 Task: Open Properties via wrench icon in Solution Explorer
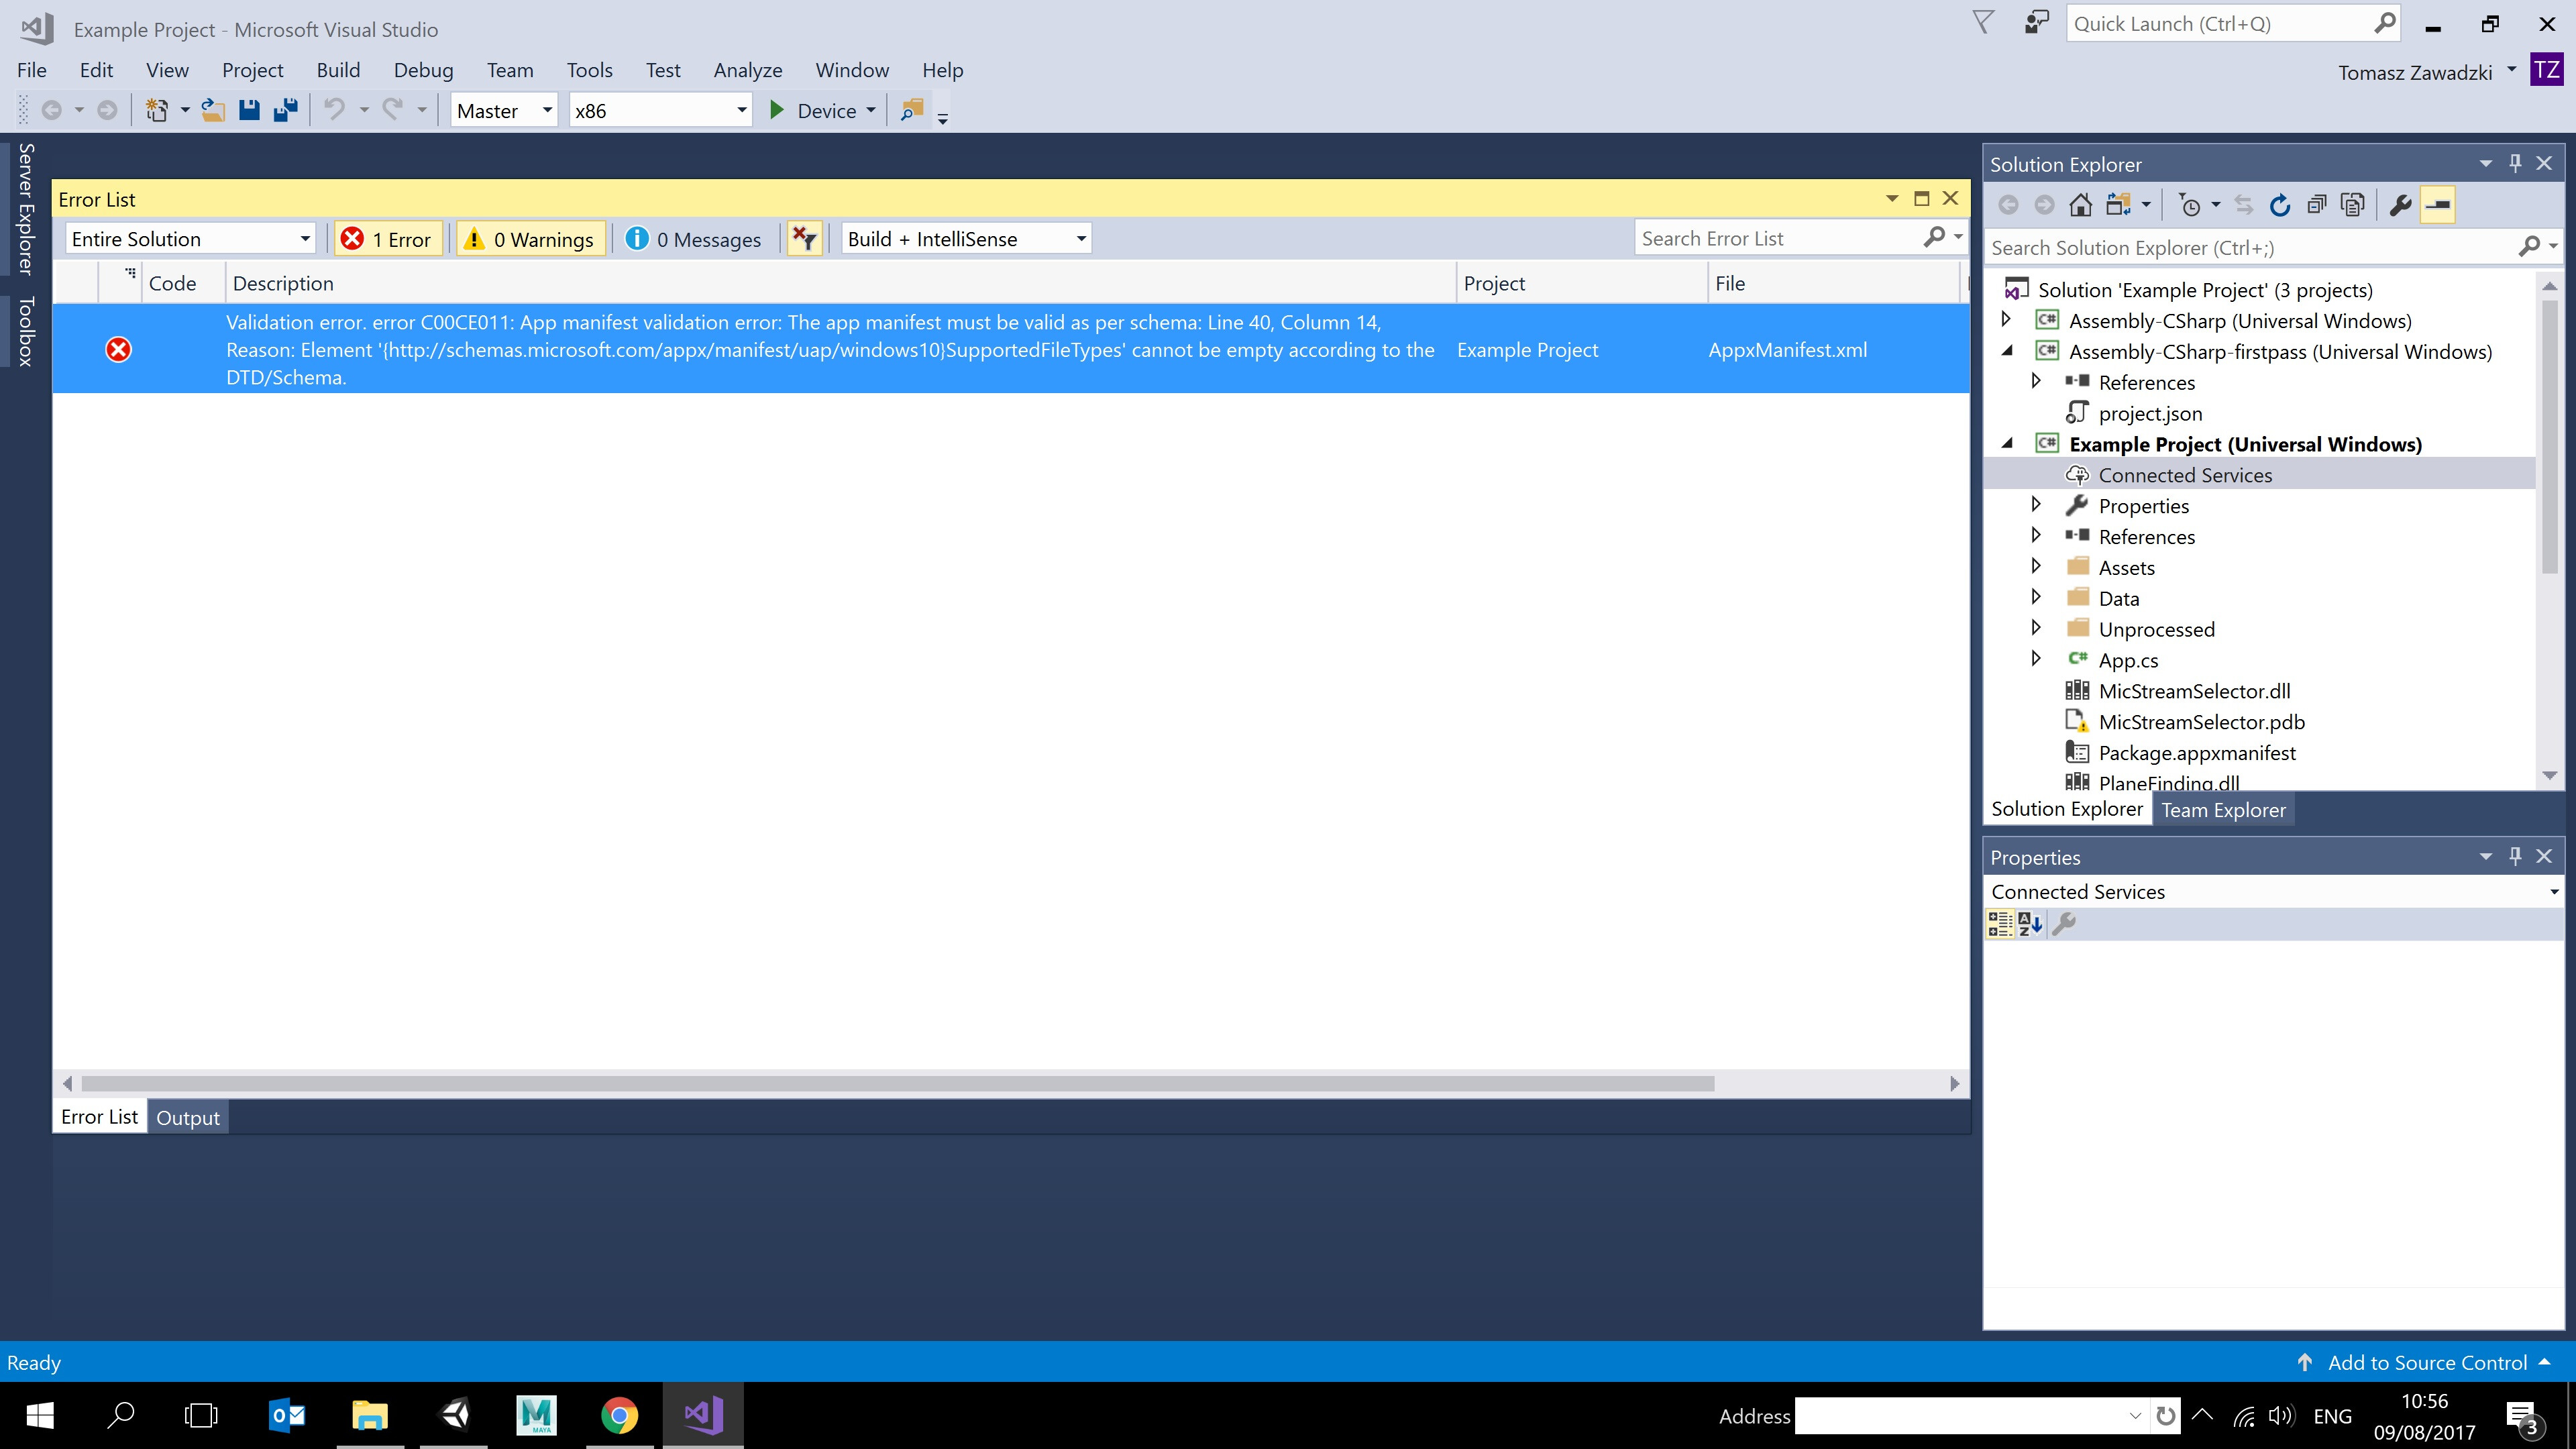pos(2400,205)
